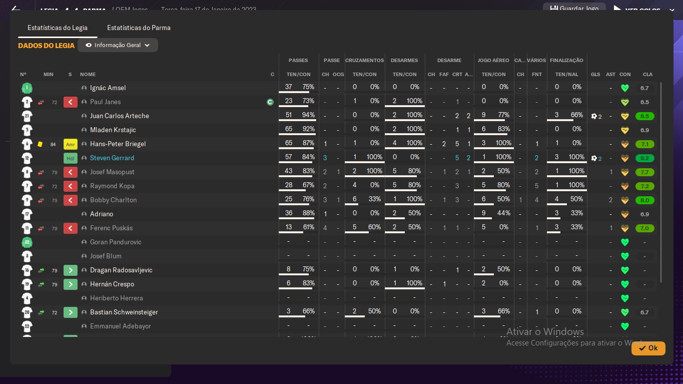Screen dimensions: 683x384
Task: Click Steven Gerrard's goals ball icon
Action: pos(594,158)
